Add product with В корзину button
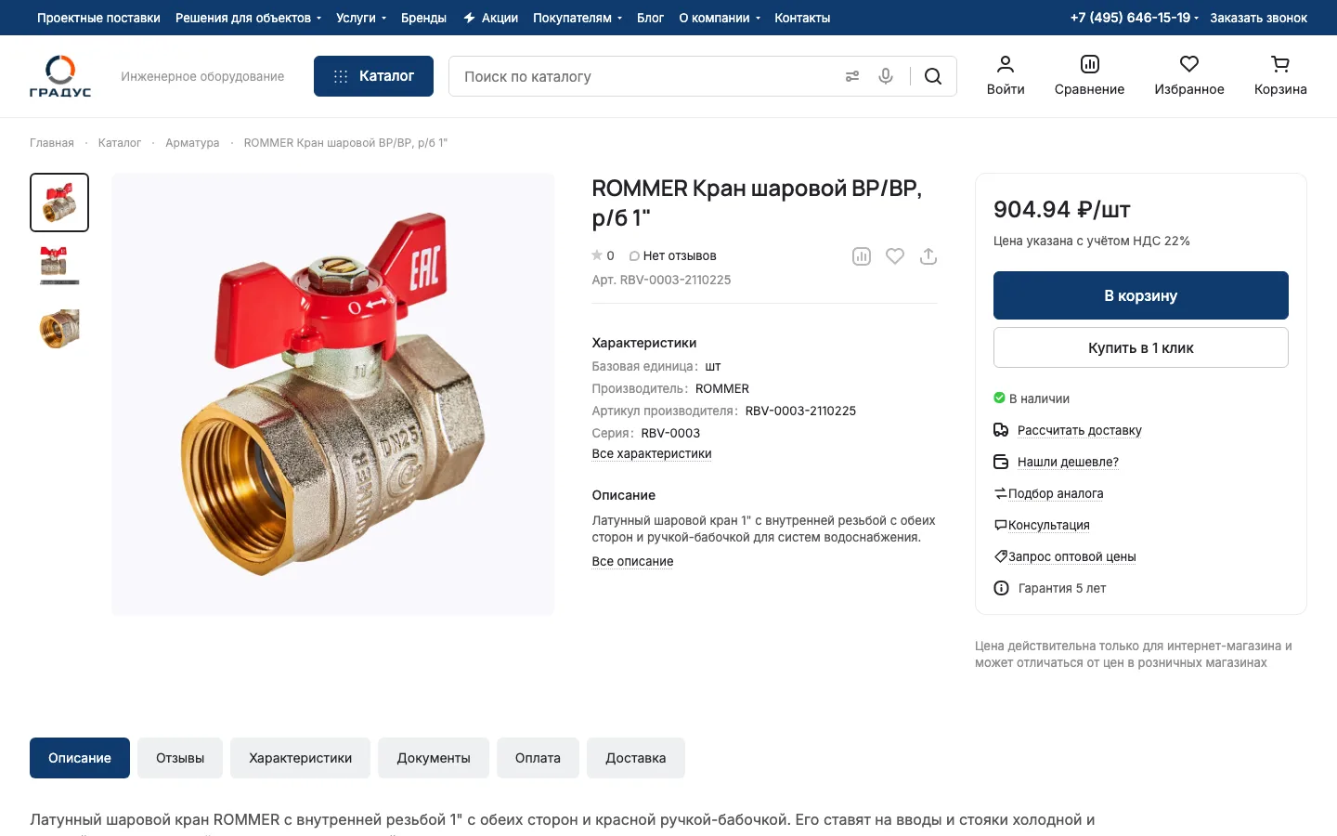The image size is (1337, 836). pos(1141,295)
